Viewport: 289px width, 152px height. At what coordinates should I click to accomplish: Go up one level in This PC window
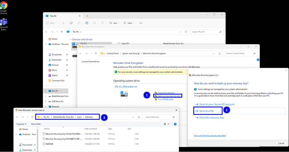pyautogui.click(x=62, y=32)
